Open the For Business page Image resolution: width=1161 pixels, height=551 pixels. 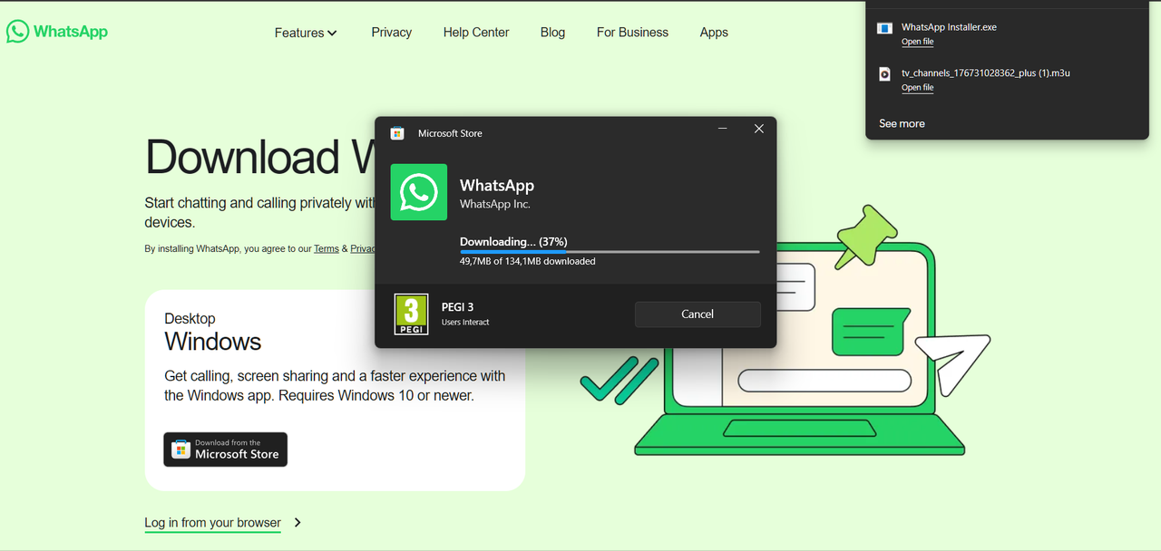pos(632,32)
